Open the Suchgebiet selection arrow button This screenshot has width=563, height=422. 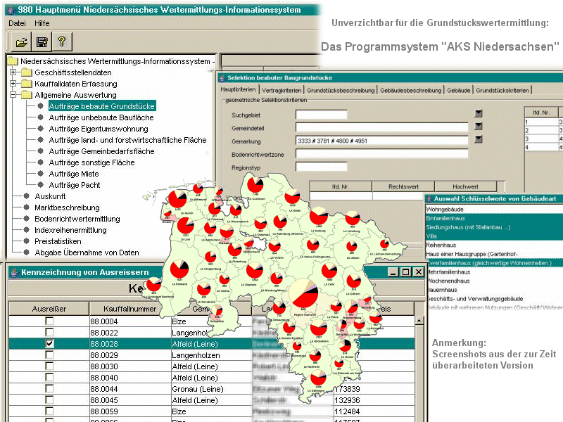[479, 114]
